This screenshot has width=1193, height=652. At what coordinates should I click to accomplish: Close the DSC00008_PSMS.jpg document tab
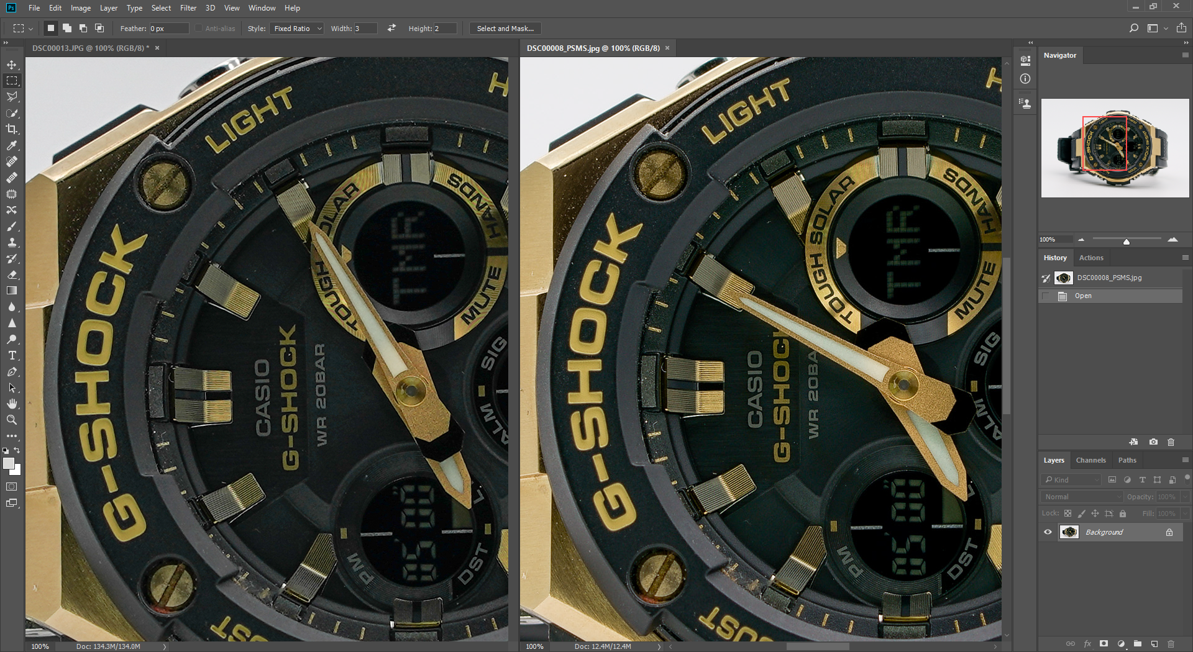click(x=667, y=48)
